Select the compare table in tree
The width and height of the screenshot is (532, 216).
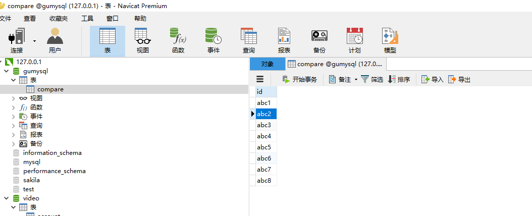click(x=50, y=89)
